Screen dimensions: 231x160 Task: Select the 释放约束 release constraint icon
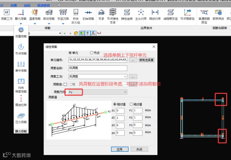pyautogui.click(x=155, y=12)
